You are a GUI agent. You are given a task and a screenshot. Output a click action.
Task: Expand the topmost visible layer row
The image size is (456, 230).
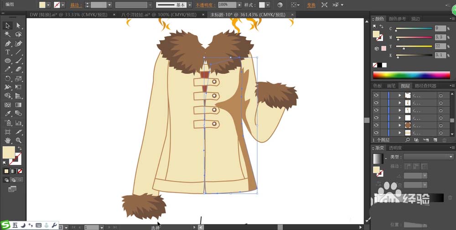400,95
